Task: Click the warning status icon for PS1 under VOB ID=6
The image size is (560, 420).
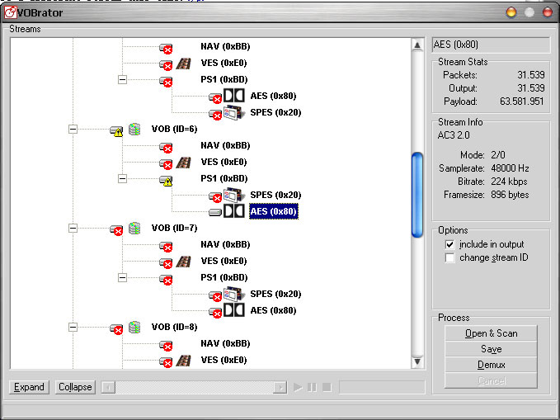Action: coord(166,181)
